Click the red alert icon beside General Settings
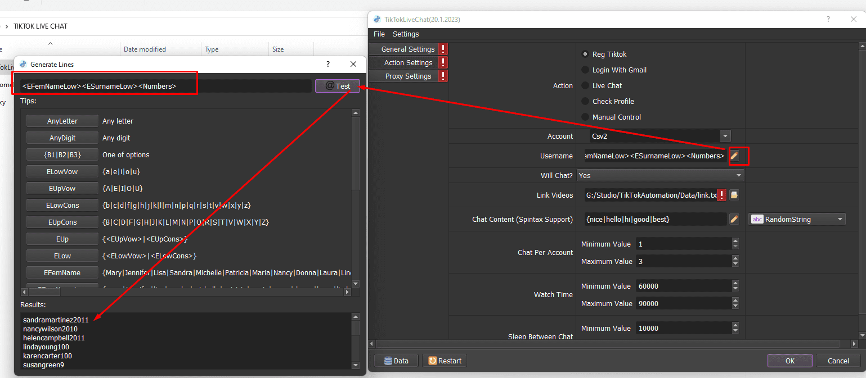 [443, 49]
